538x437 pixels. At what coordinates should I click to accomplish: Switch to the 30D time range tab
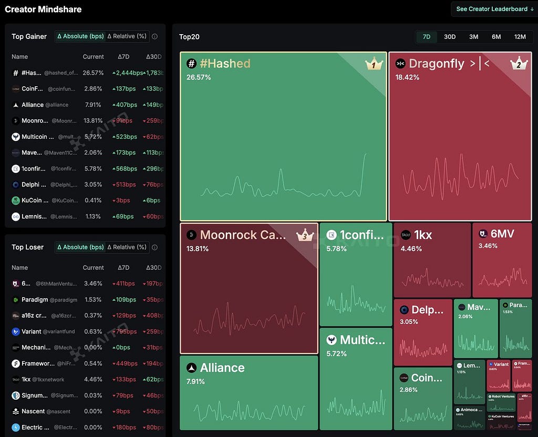pos(450,37)
